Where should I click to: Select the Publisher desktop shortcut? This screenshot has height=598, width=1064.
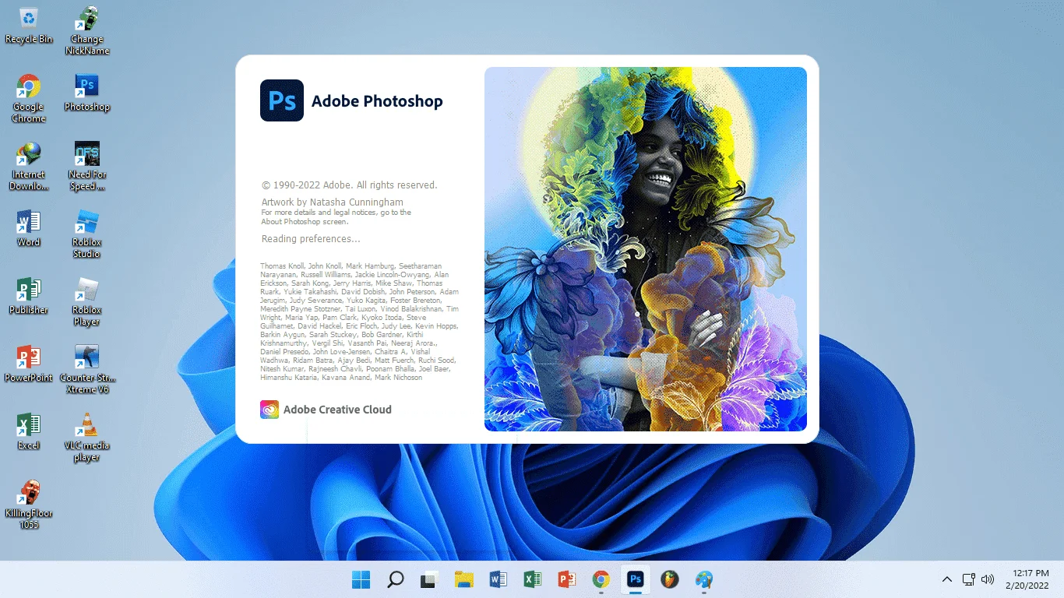pyautogui.click(x=28, y=297)
